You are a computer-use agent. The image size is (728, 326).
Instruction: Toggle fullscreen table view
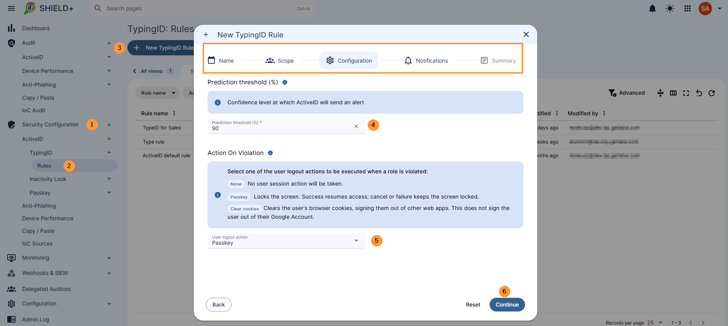tap(686, 93)
